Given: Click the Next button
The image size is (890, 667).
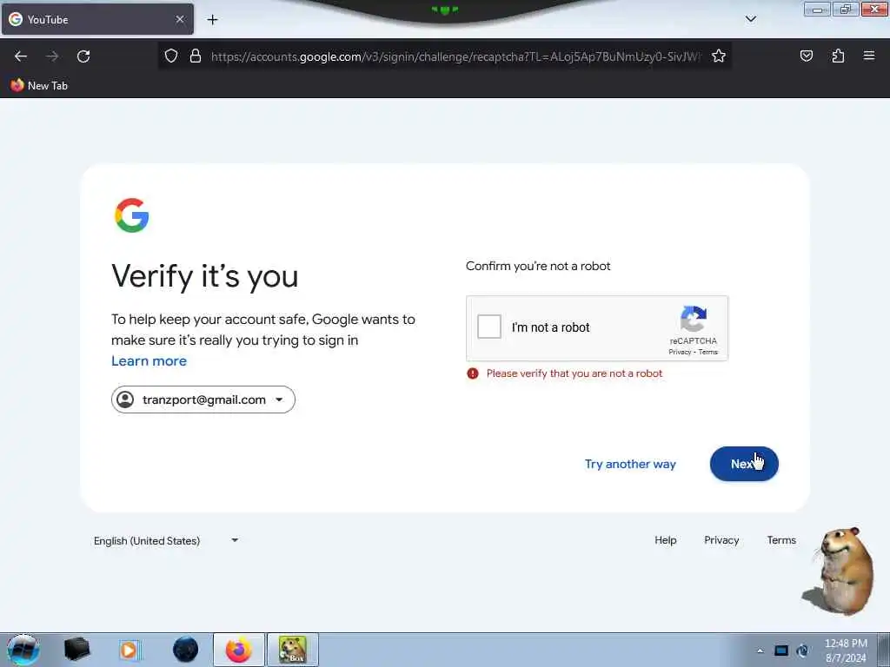Looking at the screenshot, I should click(744, 464).
